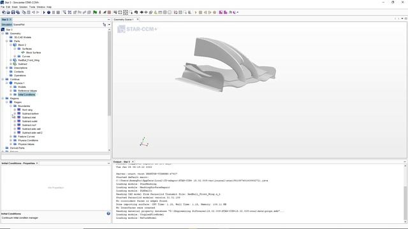Select the Subtract.side wall 2 boundary
Viewport: 408px width, 229px height.
[x=32, y=133]
